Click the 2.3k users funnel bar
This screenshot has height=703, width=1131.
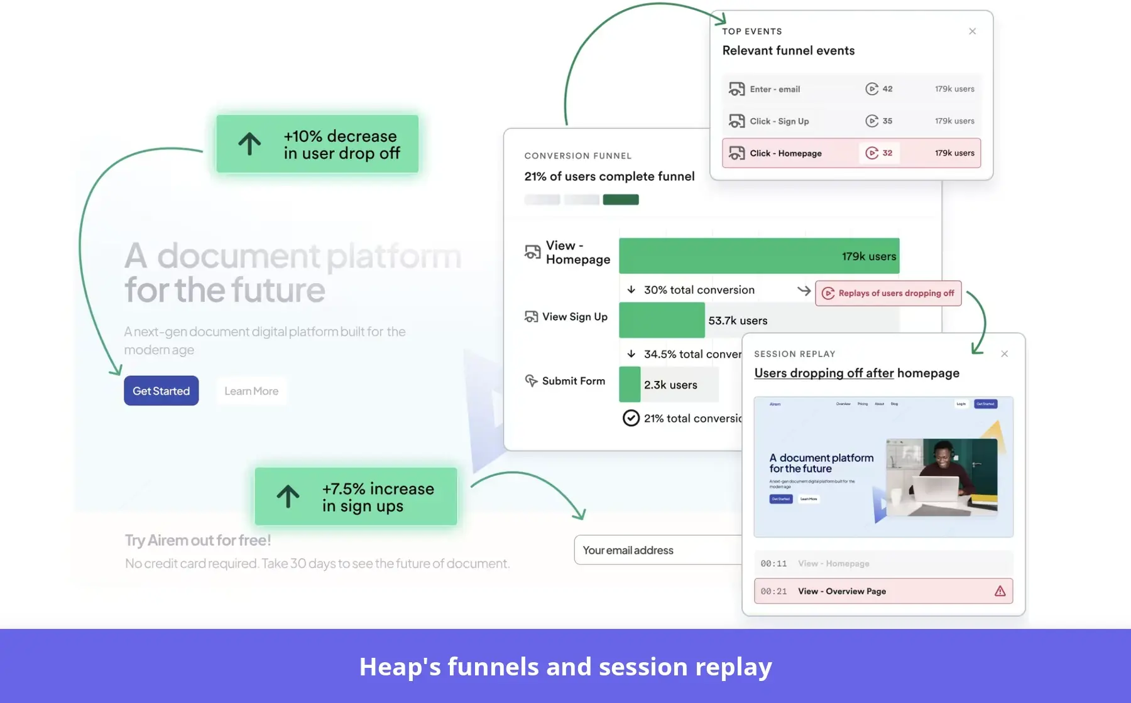tap(630, 384)
